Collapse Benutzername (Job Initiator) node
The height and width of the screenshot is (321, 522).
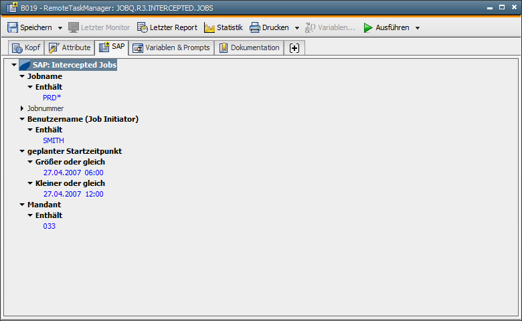[22, 119]
